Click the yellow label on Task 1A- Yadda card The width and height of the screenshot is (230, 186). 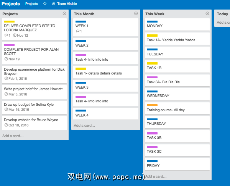click(x=152, y=36)
